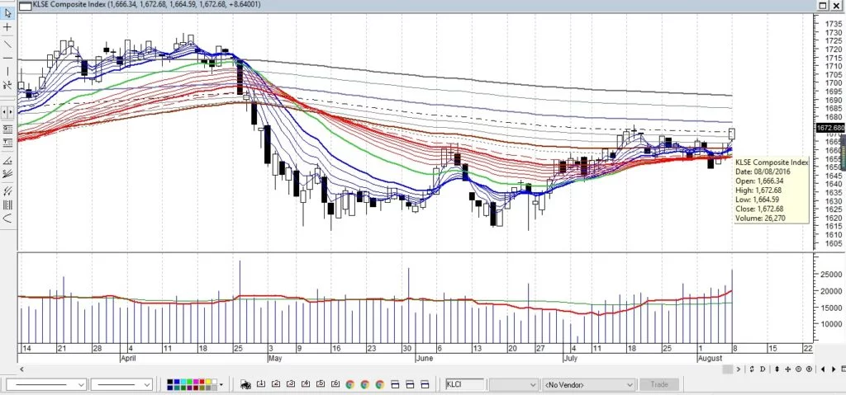Click the chart horizontal scrollbar thumb
The width and height of the screenshot is (846, 395).
tap(728, 369)
